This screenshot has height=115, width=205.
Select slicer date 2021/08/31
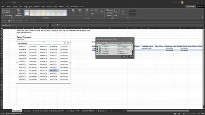click(x=54, y=70)
